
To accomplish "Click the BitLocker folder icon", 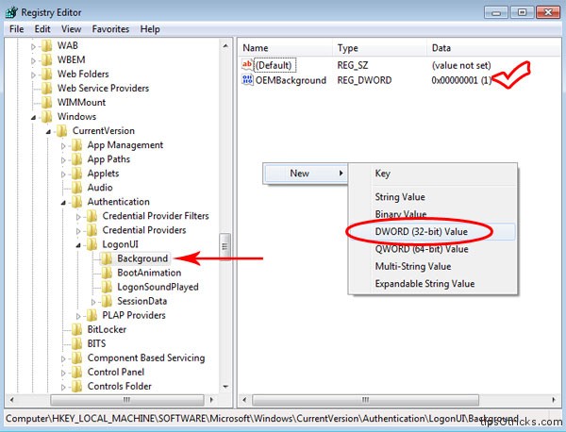I will 77,329.
